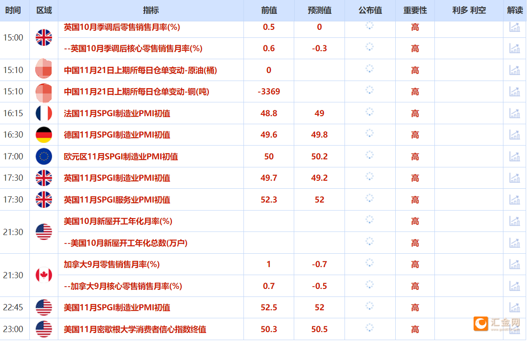Click the Germany flag for 德国11月SPGI制造业PMI初值
Image resolution: width=527 pixels, height=341 pixels.
44,135
